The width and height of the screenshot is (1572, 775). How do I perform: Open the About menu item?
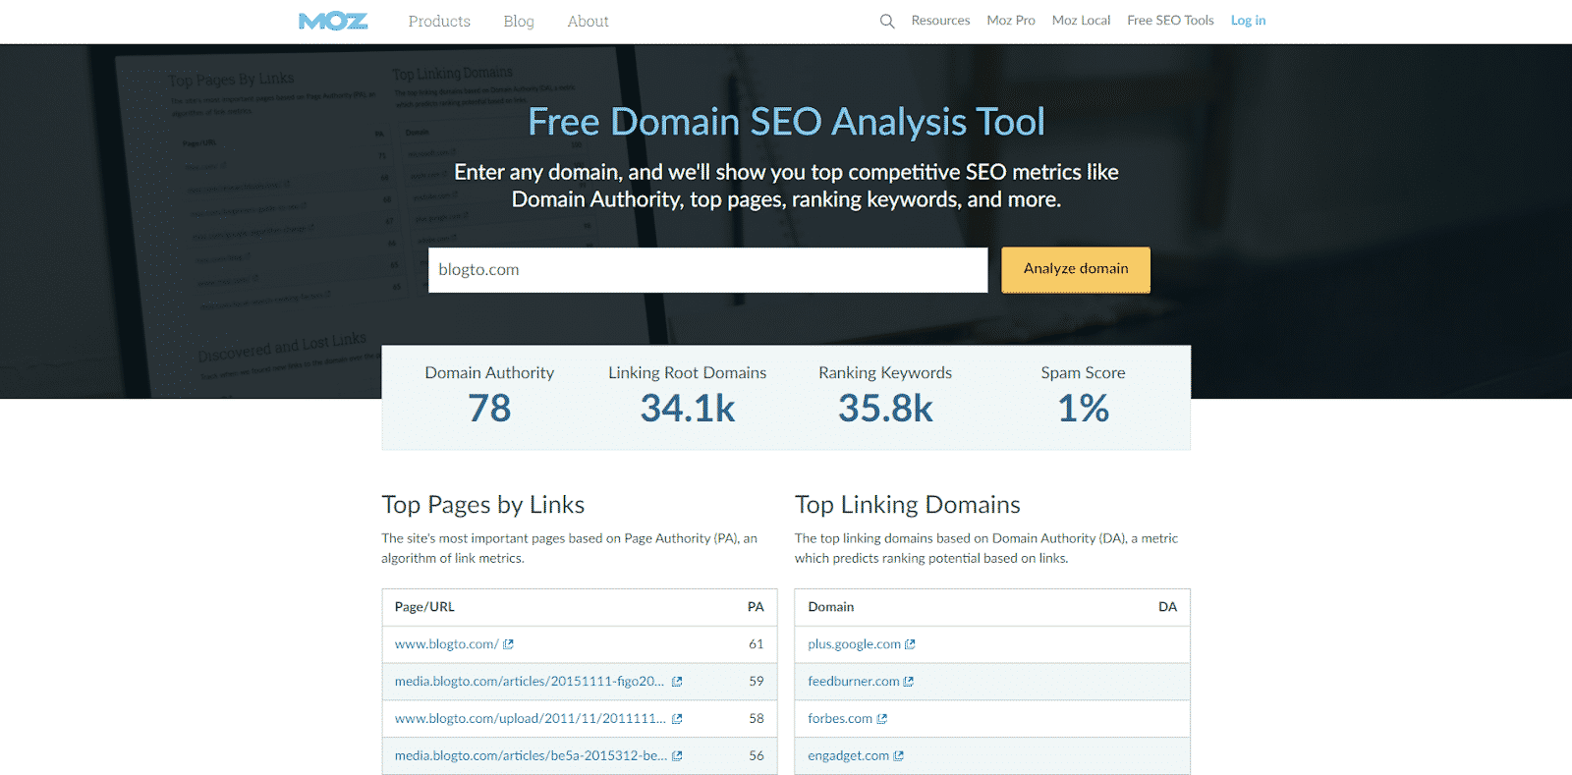[x=588, y=21]
